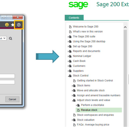Open the small dropdown next to search

pyautogui.click(x=3, y=38)
